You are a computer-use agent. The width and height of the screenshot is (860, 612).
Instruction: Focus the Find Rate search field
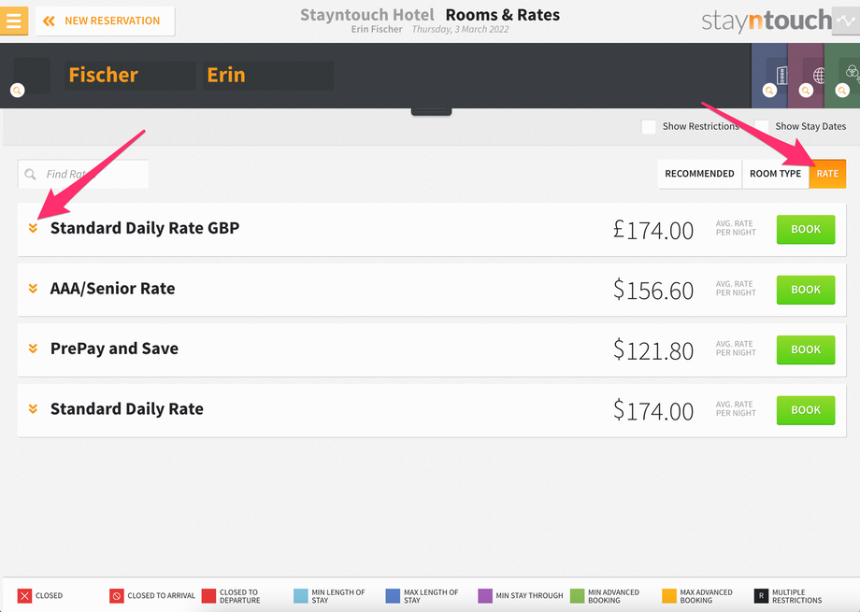(x=83, y=174)
